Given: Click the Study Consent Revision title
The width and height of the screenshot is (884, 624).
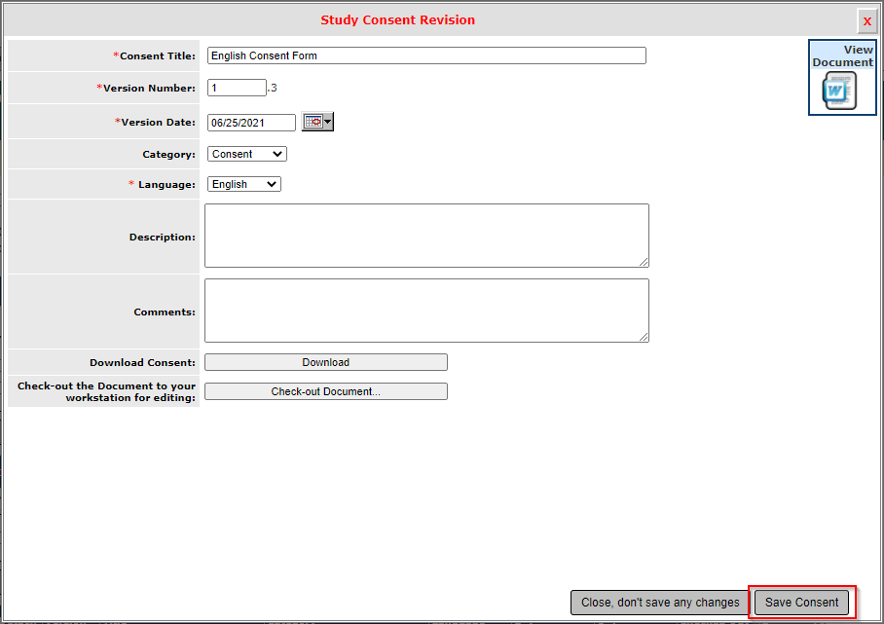Looking at the screenshot, I should tap(398, 19).
